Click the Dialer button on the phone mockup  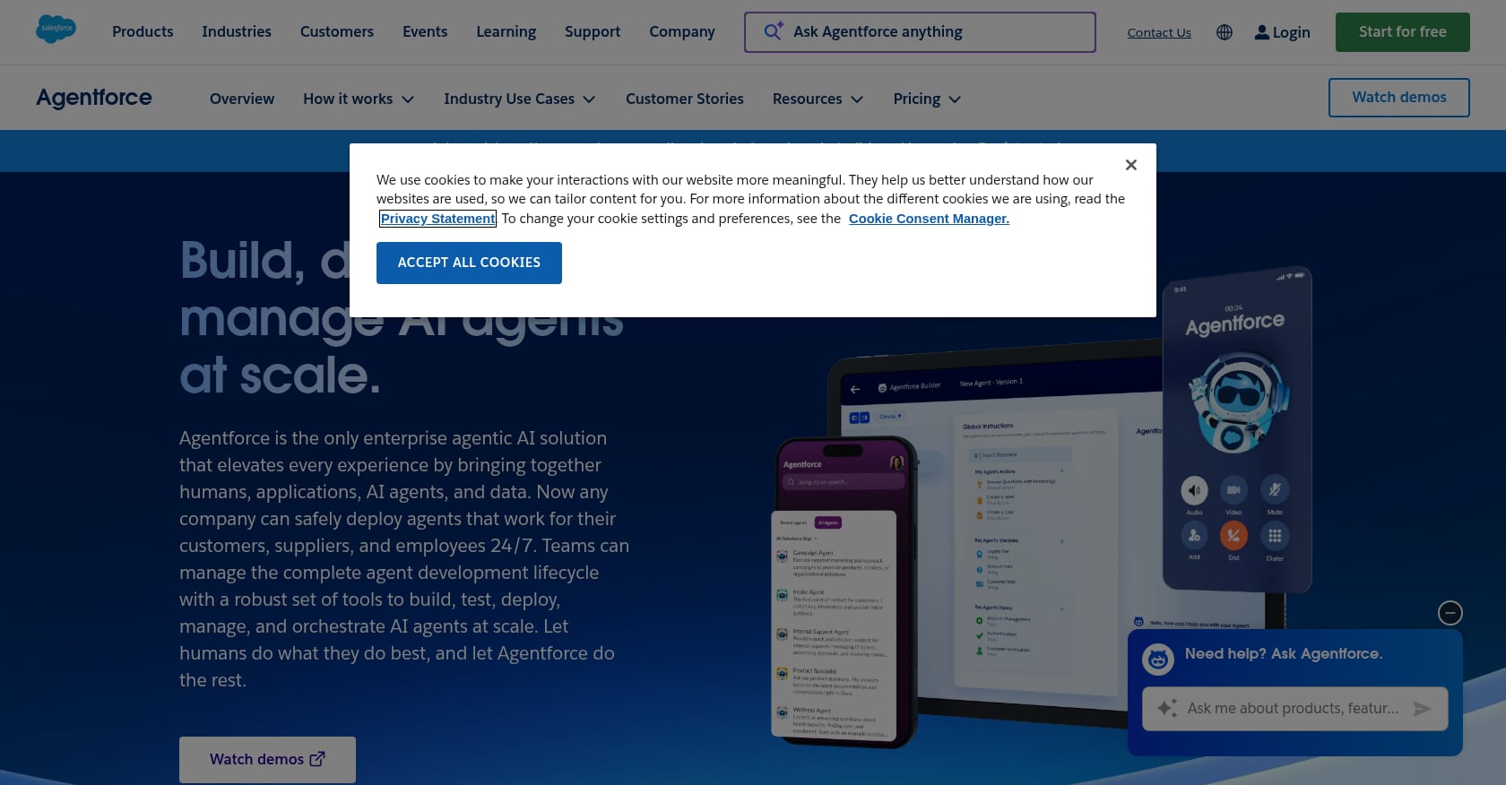[x=1274, y=536]
